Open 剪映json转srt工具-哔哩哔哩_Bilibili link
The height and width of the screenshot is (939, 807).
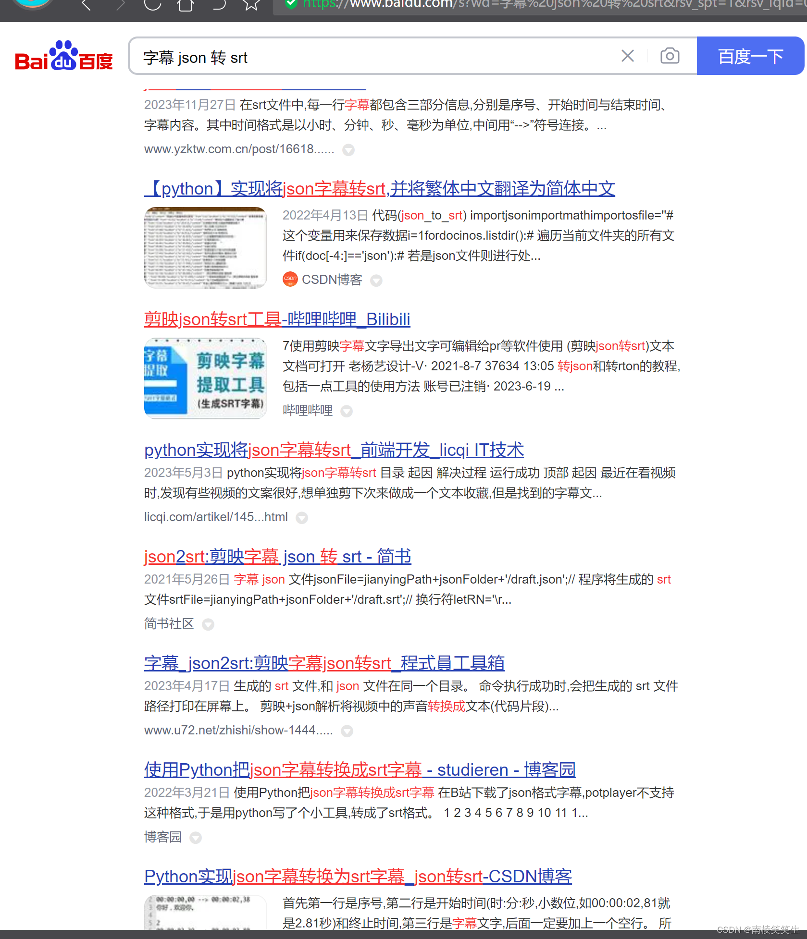pos(277,319)
